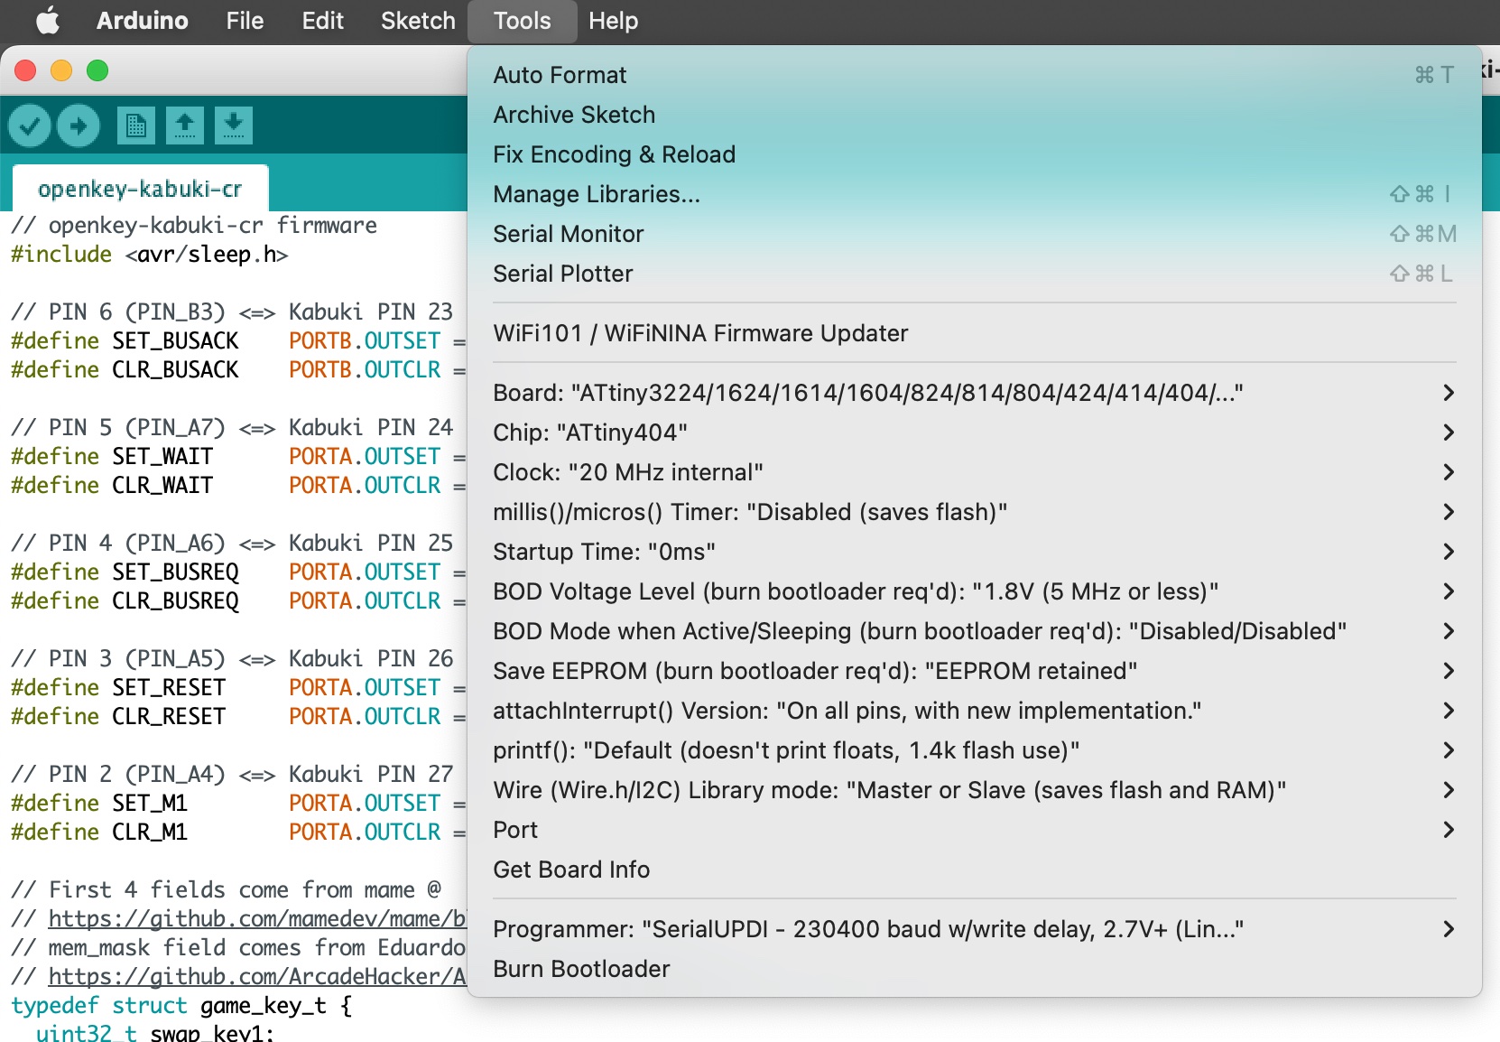Open the Apple menu
This screenshot has height=1042, width=1500.
48,21
